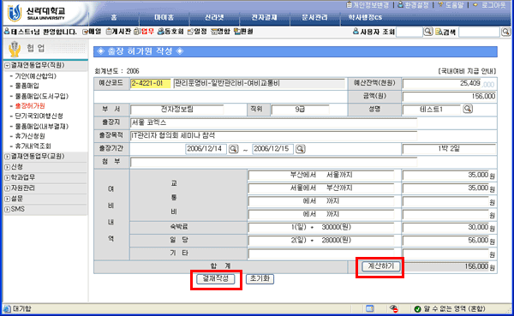This screenshot has height=316, width=514.
Task: Open 물품매입(도서구입) in the sidebar
Action: [42, 96]
